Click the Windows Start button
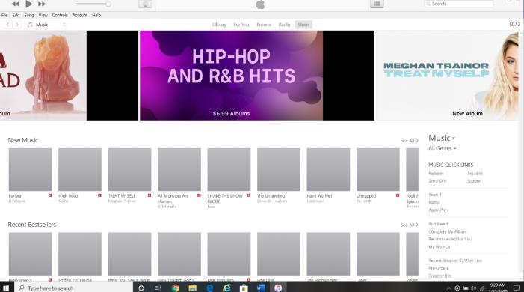This screenshot has width=524, height=292. pos(6,288)
